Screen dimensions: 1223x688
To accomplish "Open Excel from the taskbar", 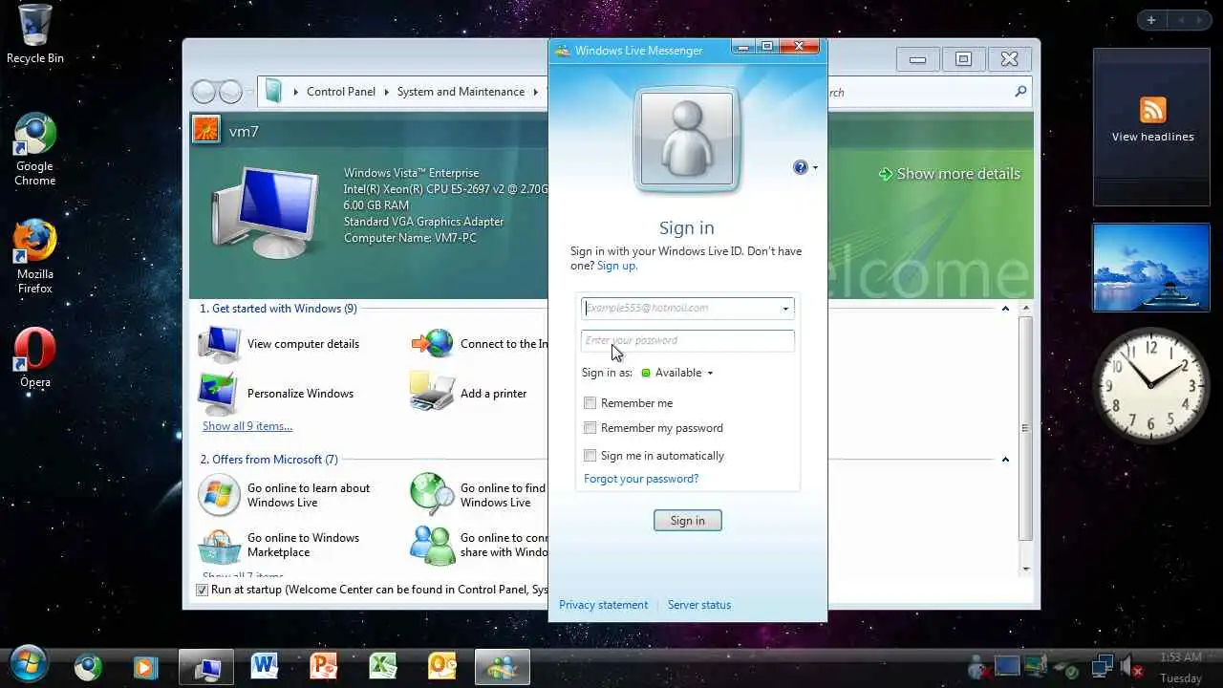I will [x=383, y=666].
